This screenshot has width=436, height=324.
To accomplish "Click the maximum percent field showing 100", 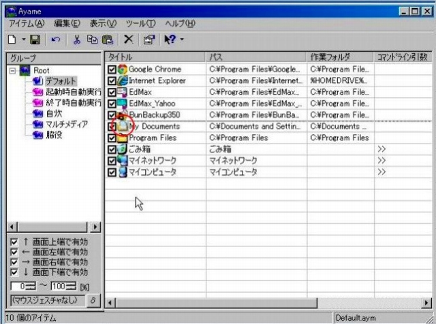I will pyautogui.click(x=59, y=286).
